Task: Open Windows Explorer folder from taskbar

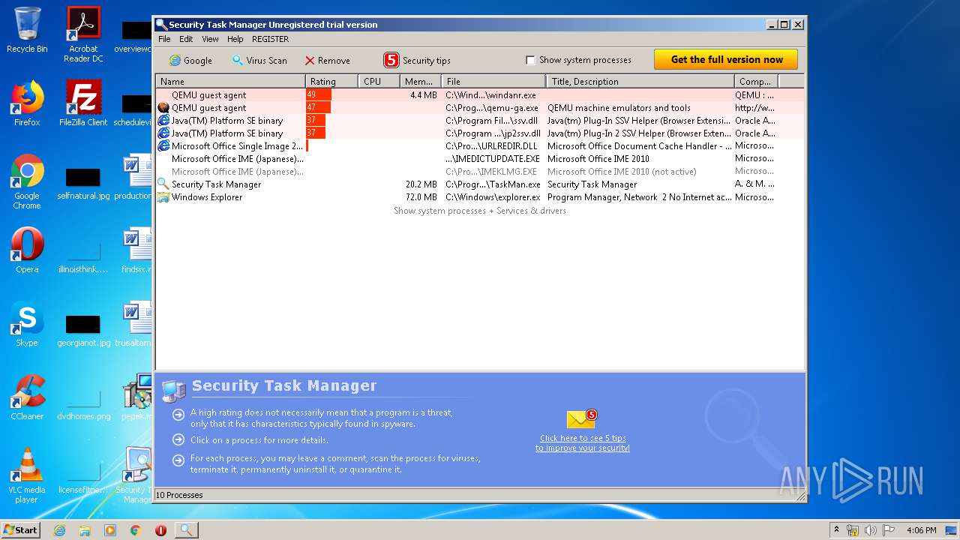Action: coord(85,530)
